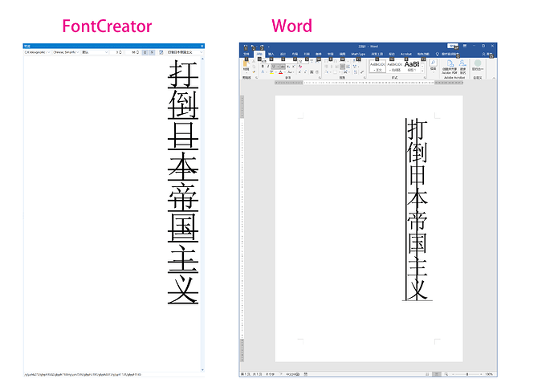554x391 pixels.
Task: Click the FontCreator preview options icon
Action: point(161,52)
